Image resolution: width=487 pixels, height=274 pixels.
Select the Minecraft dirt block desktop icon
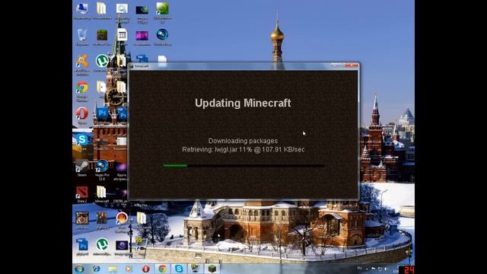click(x=102, y=35)
